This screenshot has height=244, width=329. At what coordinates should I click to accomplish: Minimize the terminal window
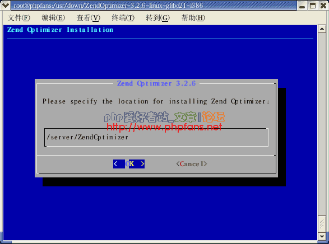pos(302,6)
